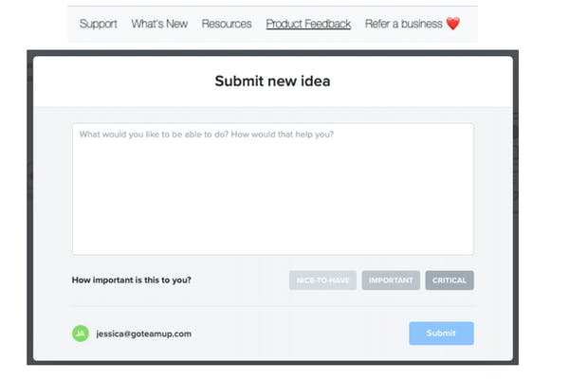This screenshot has width=569, height=379.
Task: Click the red heart icon
Action: click(453, 24)
